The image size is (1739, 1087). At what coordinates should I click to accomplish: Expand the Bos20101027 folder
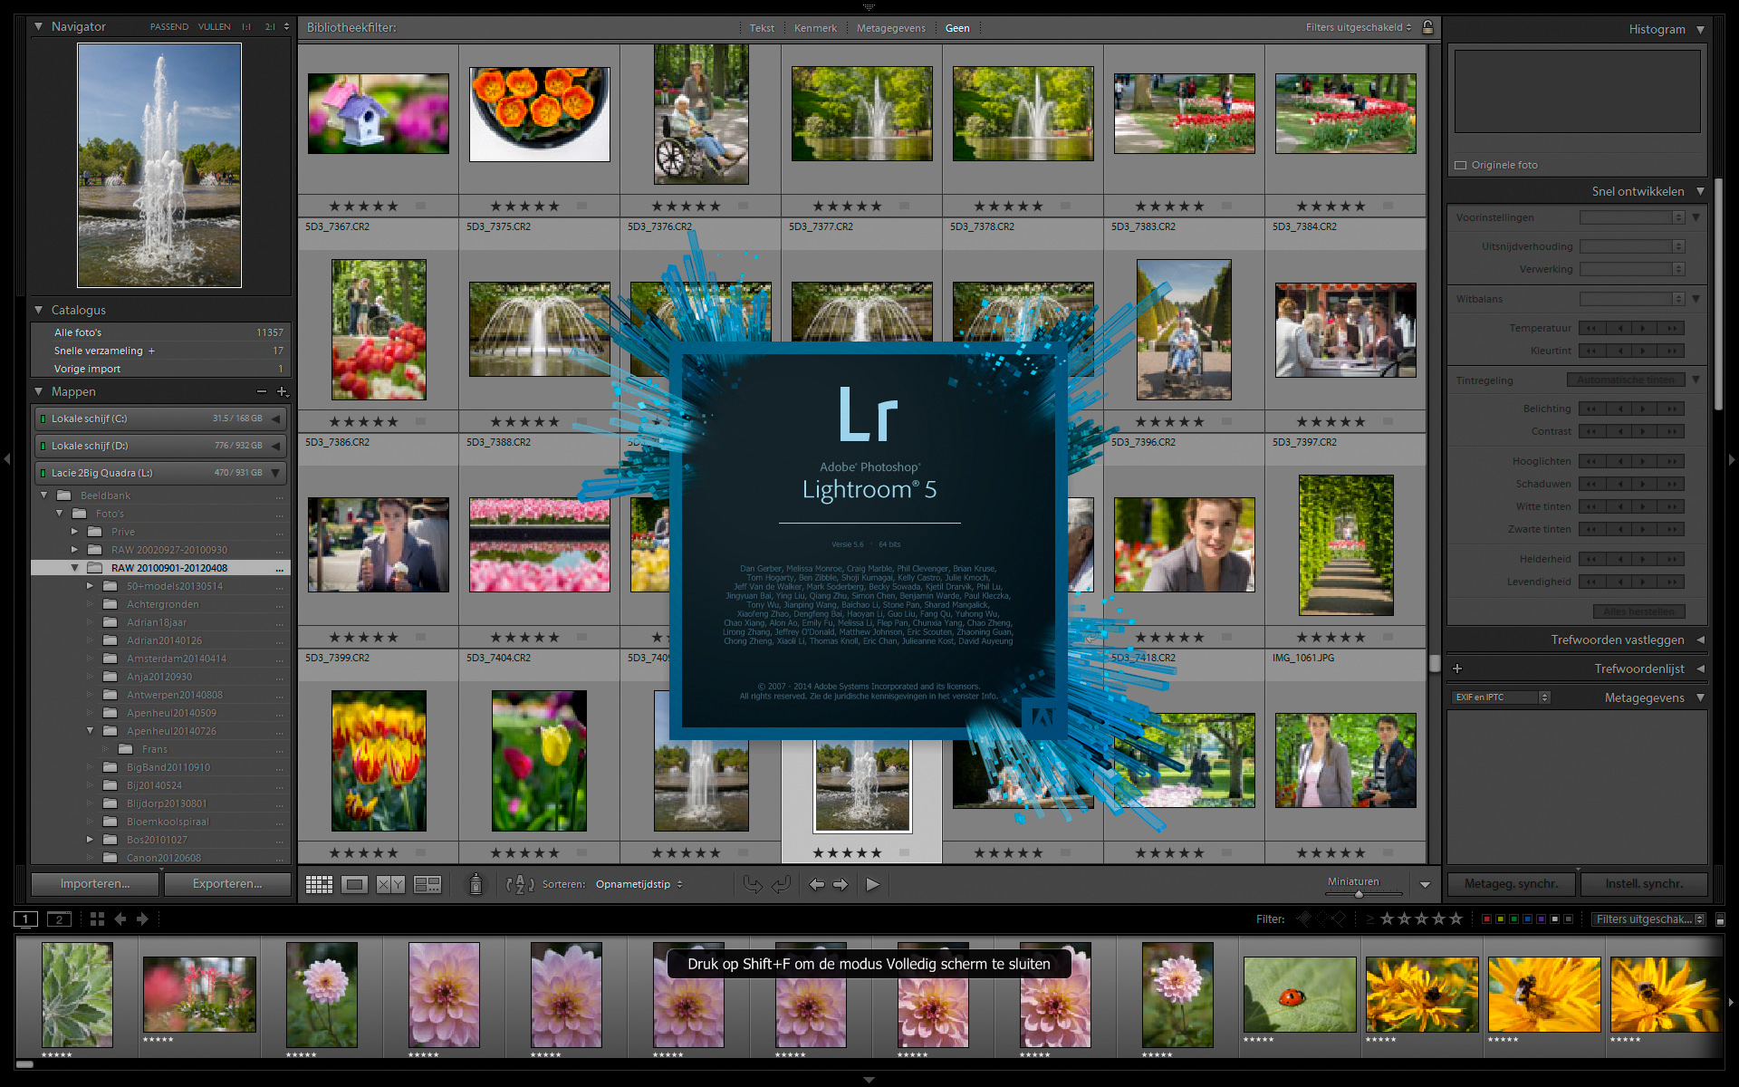90,840
